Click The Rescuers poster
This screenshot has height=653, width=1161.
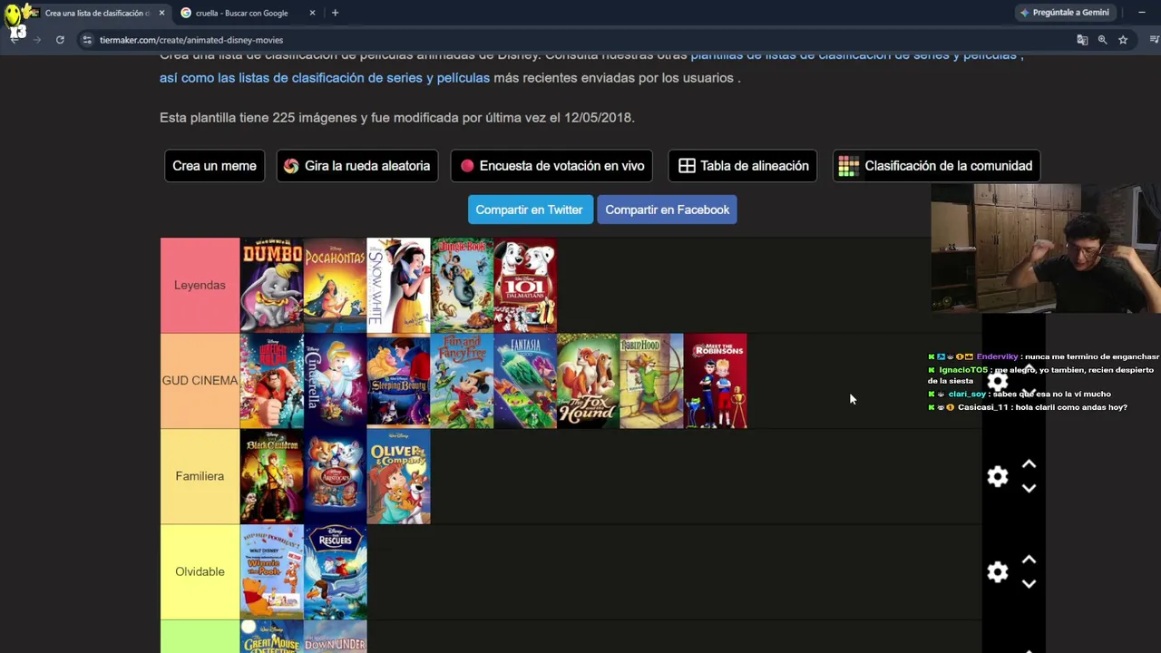(336, 571)
